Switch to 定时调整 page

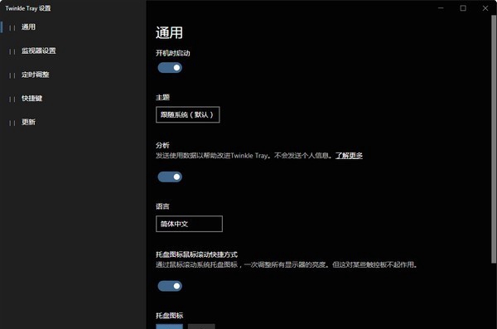(35, 75)
